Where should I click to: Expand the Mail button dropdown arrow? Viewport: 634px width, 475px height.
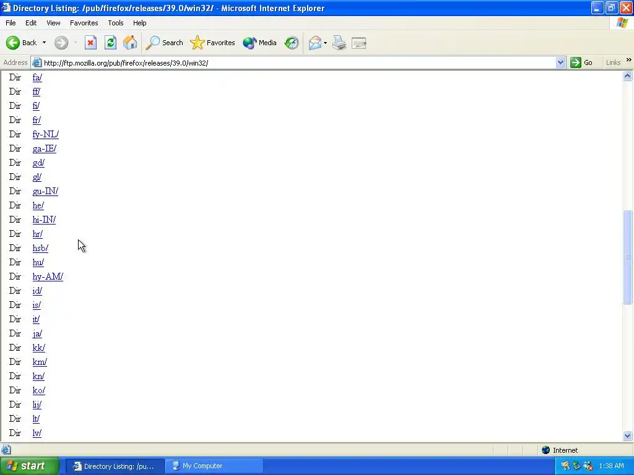(x=325, y=43)
